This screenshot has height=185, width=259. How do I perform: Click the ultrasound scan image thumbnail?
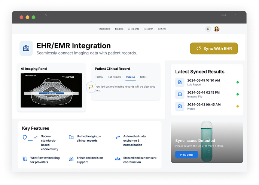coord(51,90)
